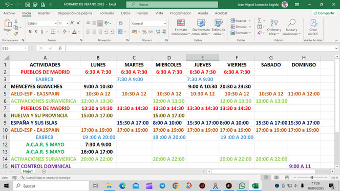Increase font size with big A icon
Image resolution: width=340 pixels, height=191 pixels.
coord(72,23)
